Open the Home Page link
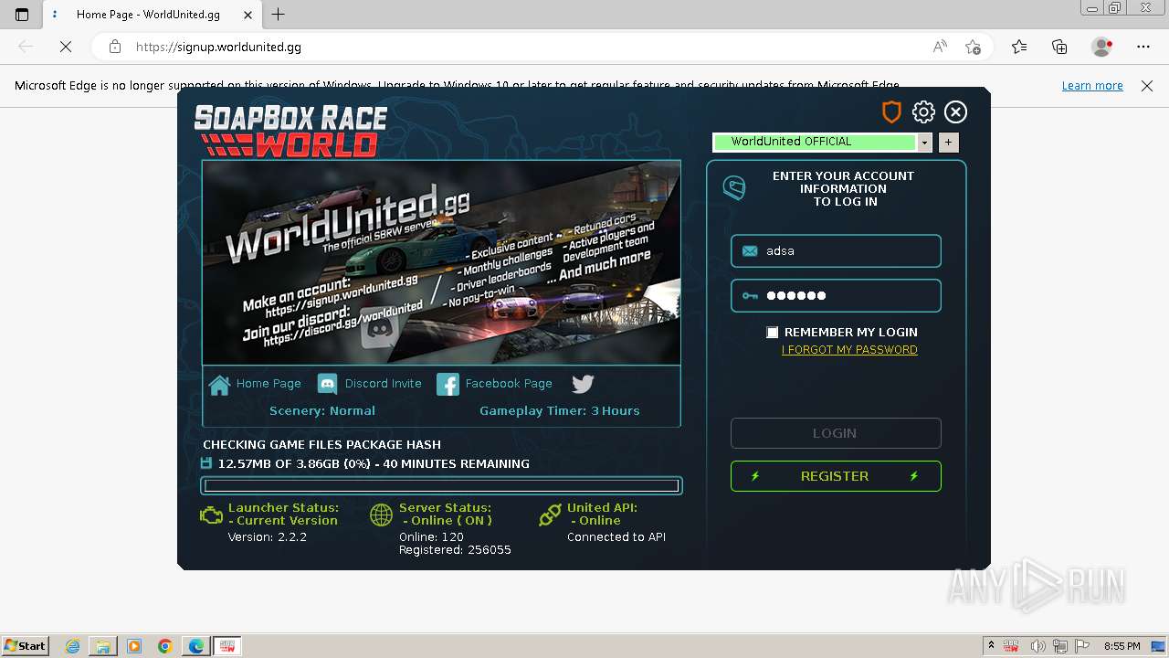The height and width of the screenshot is (658, 1169). pyautogui.click(x=269, y=384)
